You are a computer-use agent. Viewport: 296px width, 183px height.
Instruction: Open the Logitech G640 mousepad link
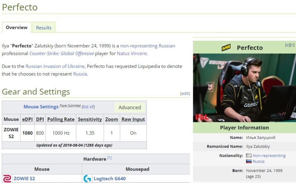[110, 179]
